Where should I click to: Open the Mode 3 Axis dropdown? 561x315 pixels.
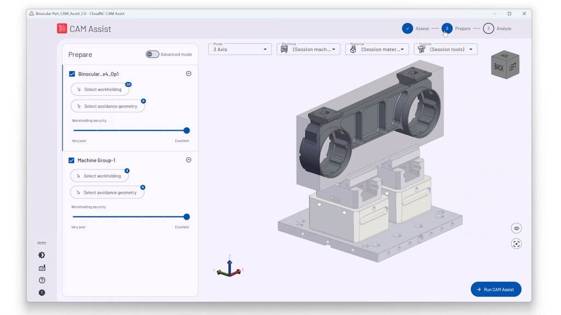240,49
